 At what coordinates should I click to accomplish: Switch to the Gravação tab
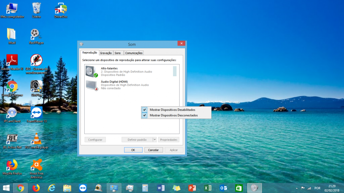click(x=106, y=53)
